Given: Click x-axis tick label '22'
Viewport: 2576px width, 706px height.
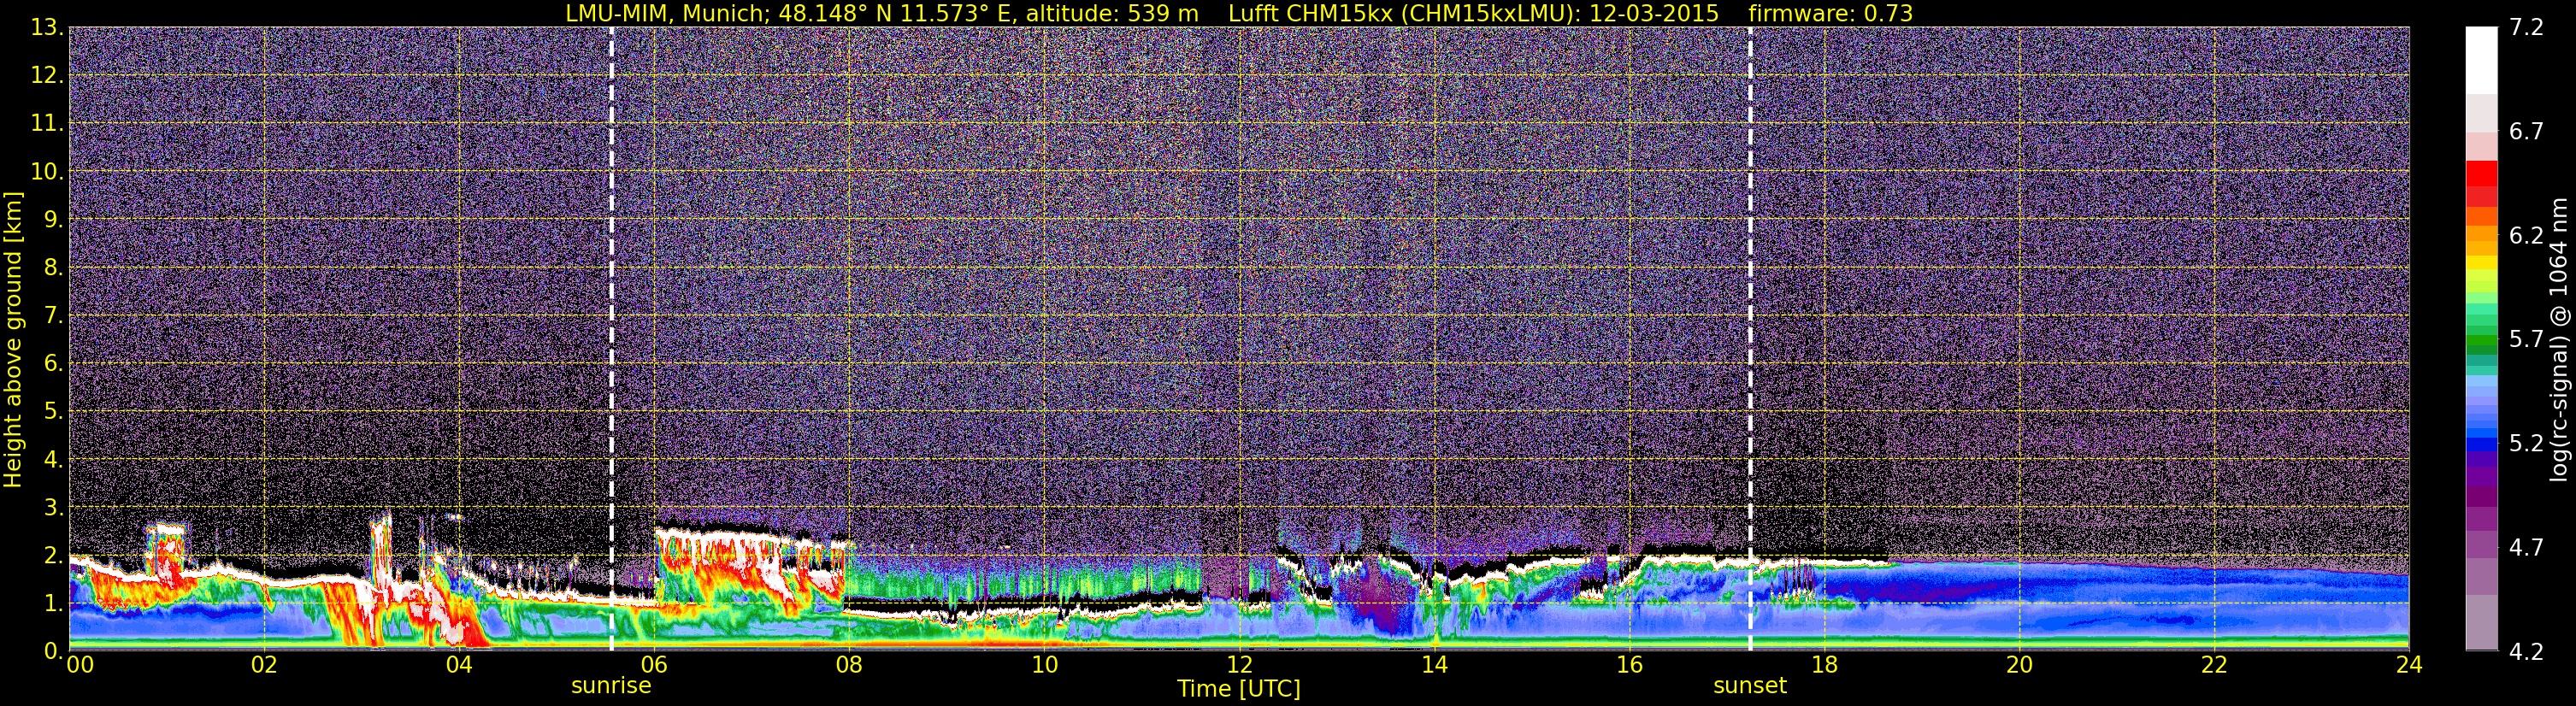Looking at the screenshot, I should pyautogui.click(x=2214, y=665).
